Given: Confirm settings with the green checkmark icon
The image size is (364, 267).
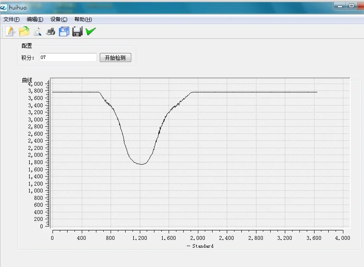Looking at the screenshot, I should (x=90, y=31).
